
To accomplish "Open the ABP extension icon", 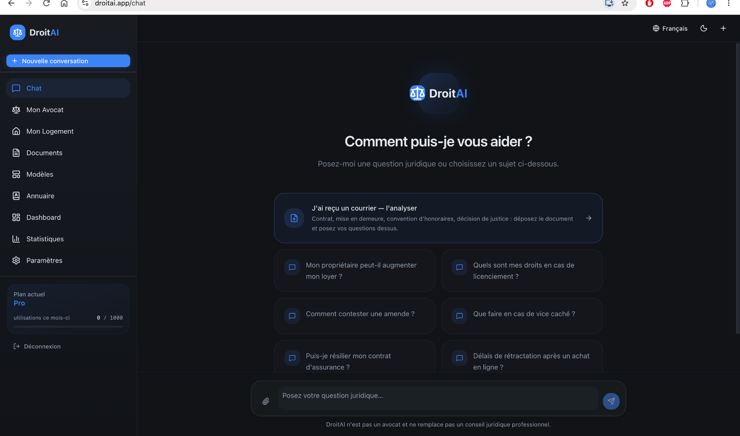I will (667, 3).
